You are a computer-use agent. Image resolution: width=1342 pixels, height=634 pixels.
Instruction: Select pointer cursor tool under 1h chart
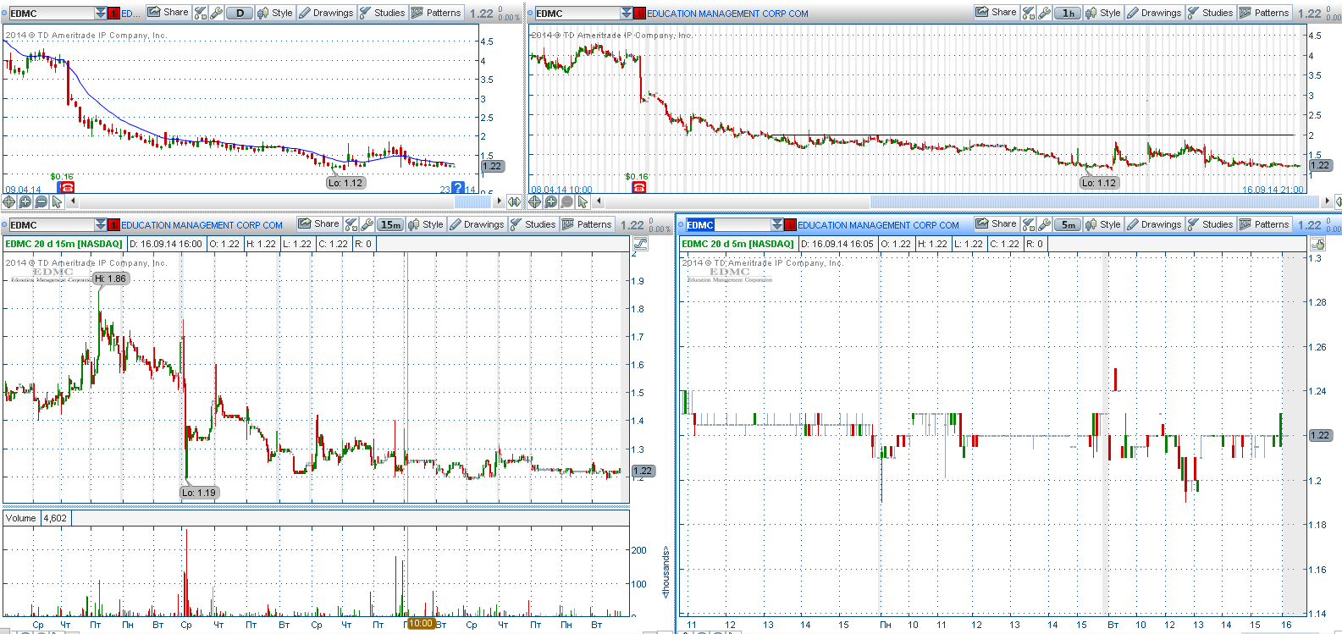click(x=583, y=201)
